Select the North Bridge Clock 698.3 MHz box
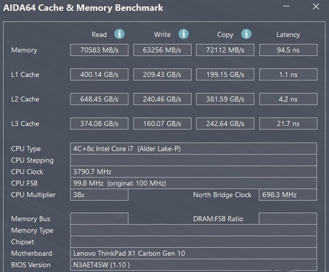Viewport: 329px width, 272px height. (x=288, y=195)
